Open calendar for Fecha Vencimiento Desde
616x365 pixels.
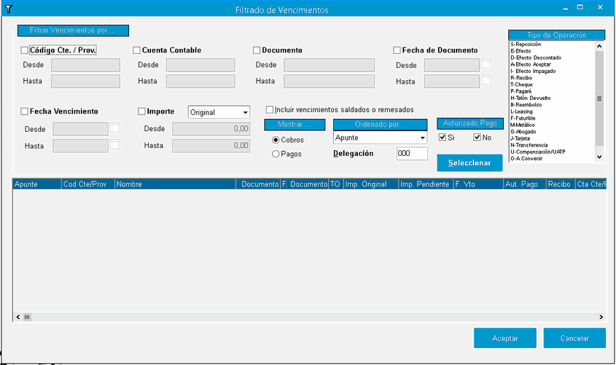coord(115,128)
